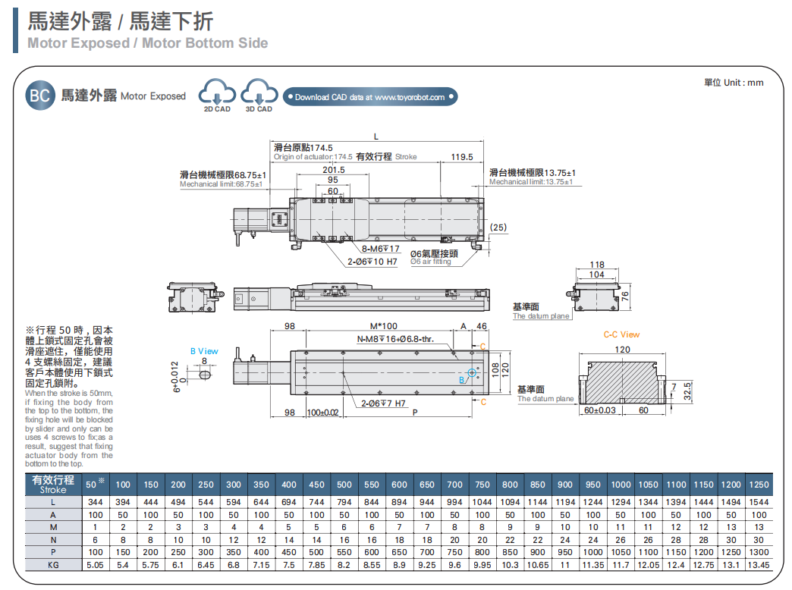Select the 1250 stroke column header

click(x=759, y=485)
